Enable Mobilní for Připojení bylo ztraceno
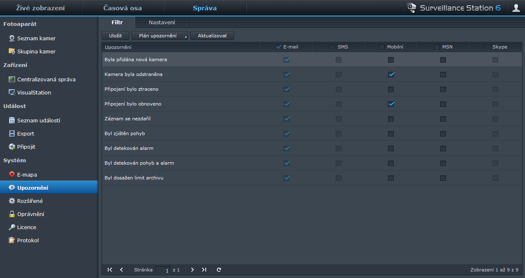The width and height of the screenshot is (525, 278). [x=391, y=90]
